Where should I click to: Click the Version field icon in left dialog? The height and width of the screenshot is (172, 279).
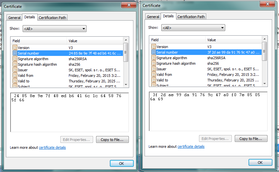point(15,48)
